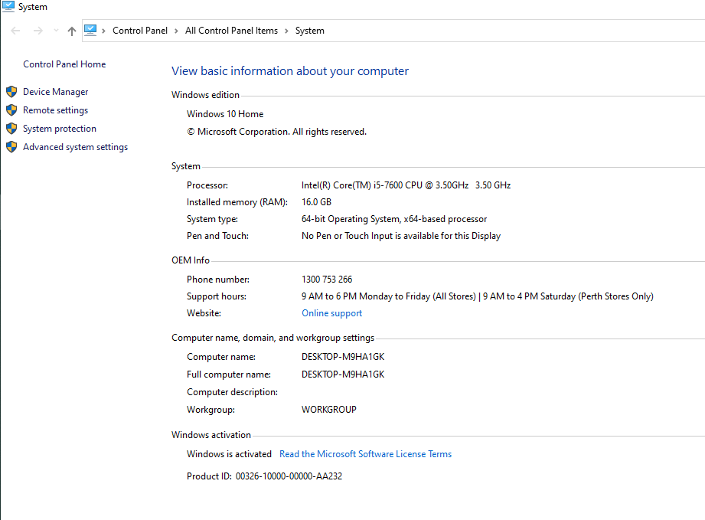Click the WORKGROUP value
The image size is (705, 520).
(x=329, y=410)
